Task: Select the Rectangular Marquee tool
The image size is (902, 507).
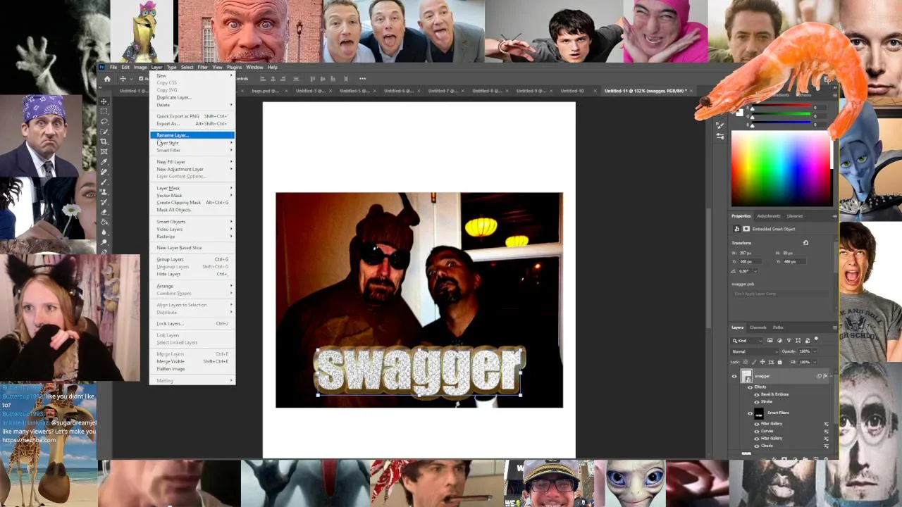Action: [x=104, y=111]
